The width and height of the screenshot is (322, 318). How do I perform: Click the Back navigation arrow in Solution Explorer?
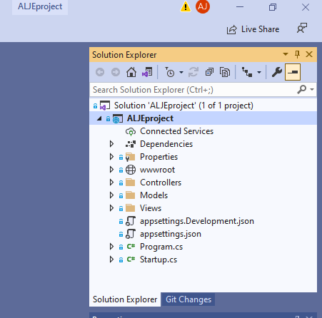[x=100, y=72]
